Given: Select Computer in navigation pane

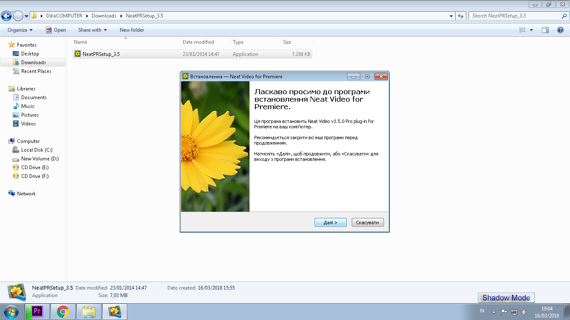Looking at the screenshot, I should coord(28,141).
